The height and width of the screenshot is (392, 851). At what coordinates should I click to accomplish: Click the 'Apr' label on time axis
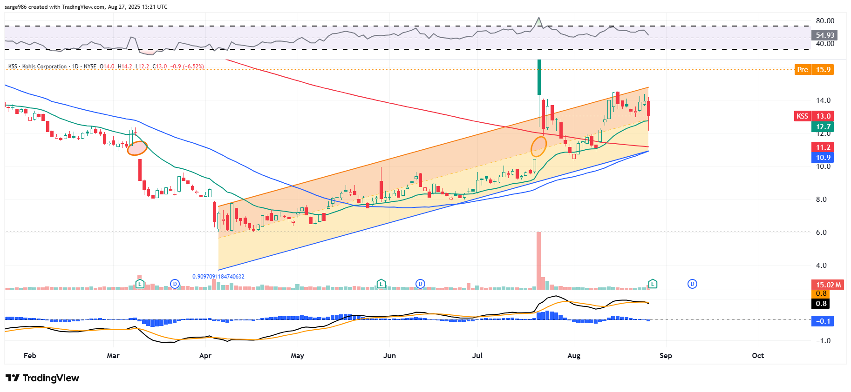(x=205, y=356)
